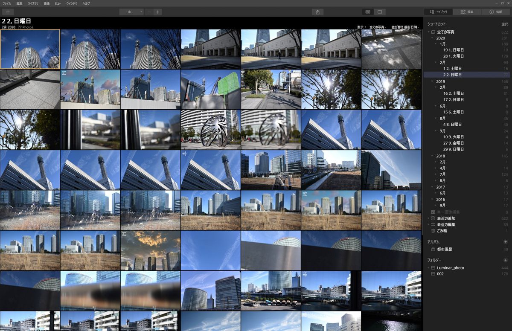Click the add photos plus button
The height and width of the screenshot is (331, 512).
tap(8, 12)
